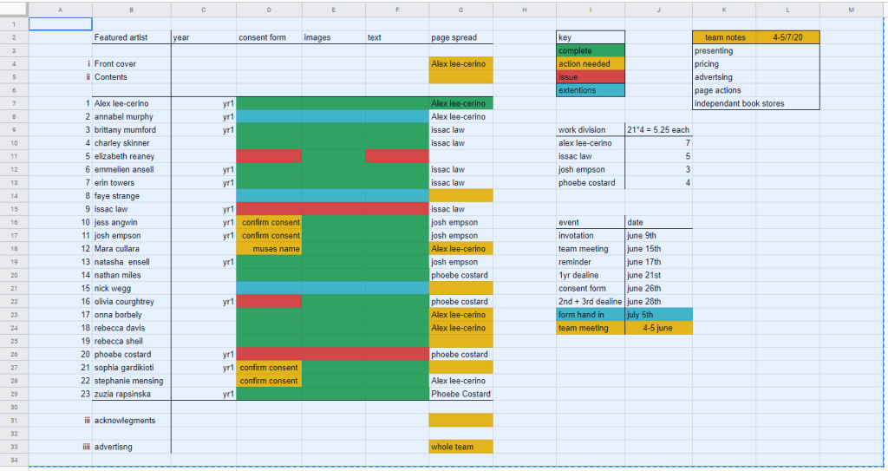
Task: Click the "work division" label cell
Action: [x=590, y=130]
